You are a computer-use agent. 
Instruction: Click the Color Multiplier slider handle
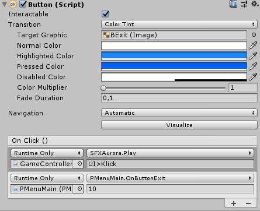103,88
